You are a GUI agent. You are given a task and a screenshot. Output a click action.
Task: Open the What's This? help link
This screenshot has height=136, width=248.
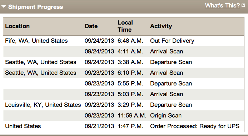coord(222,5)
